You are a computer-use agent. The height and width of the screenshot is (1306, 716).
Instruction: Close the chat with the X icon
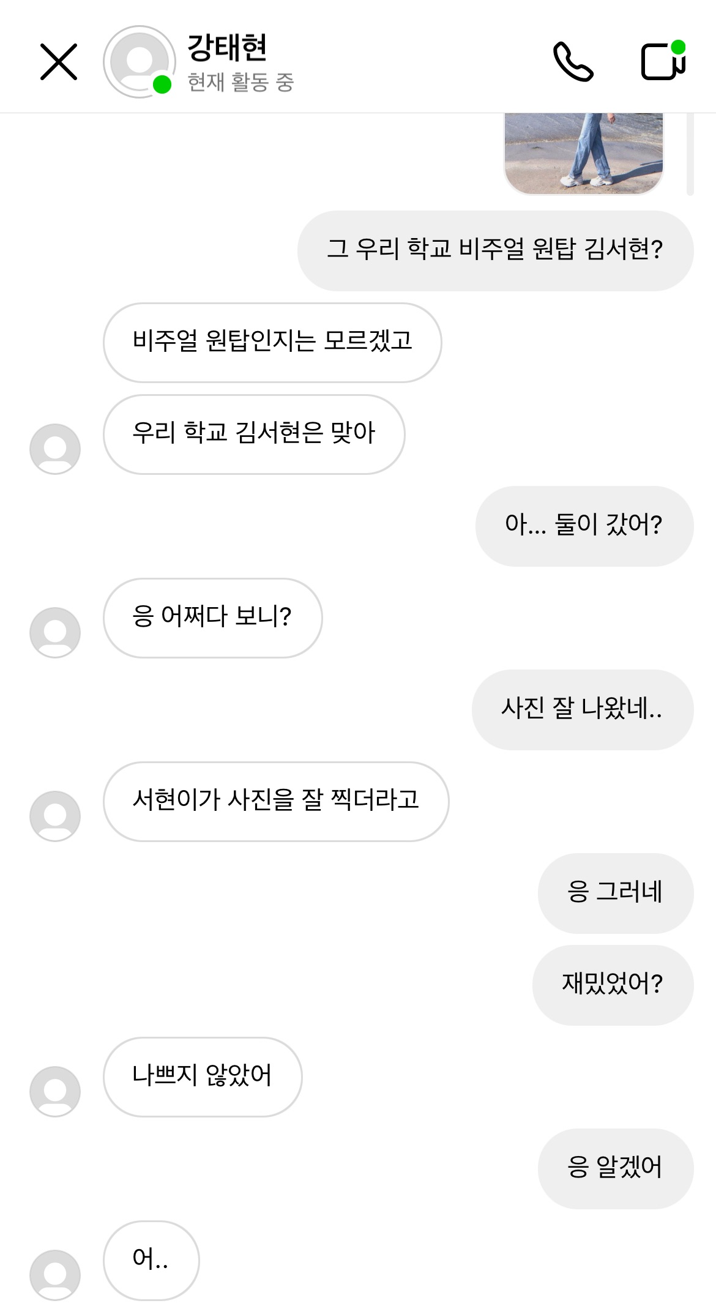pos(59,62)
